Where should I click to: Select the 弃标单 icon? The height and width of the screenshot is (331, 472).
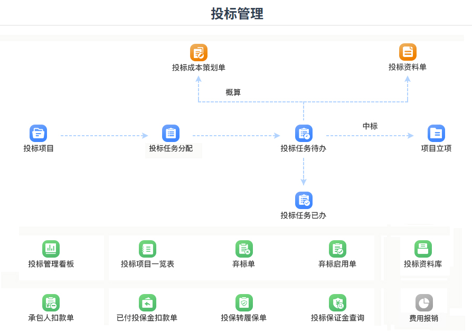243,249
